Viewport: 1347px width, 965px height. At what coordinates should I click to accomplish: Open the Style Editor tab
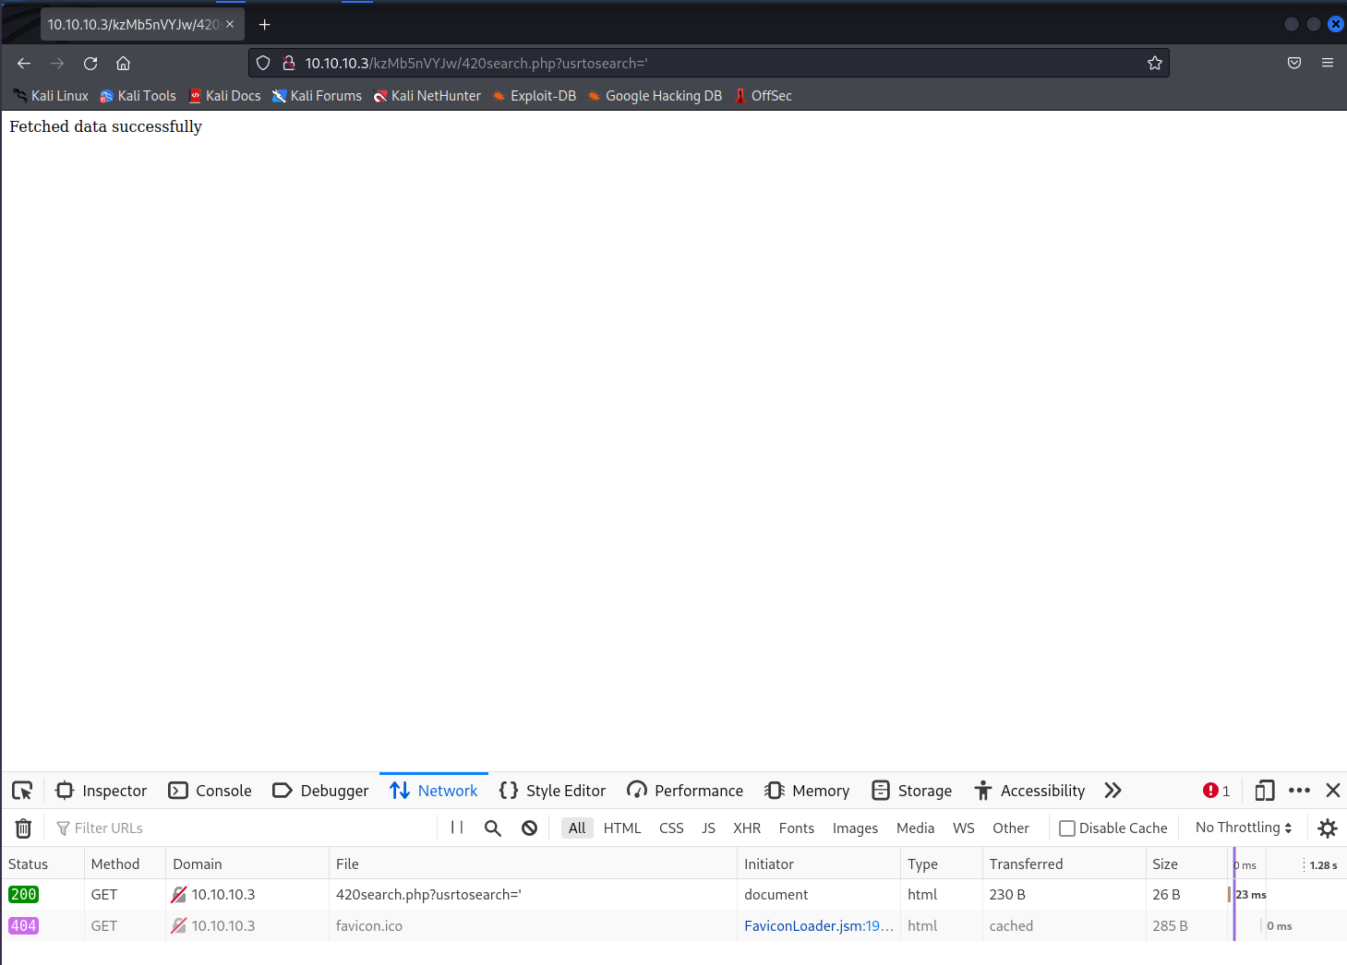pos(553,791)
